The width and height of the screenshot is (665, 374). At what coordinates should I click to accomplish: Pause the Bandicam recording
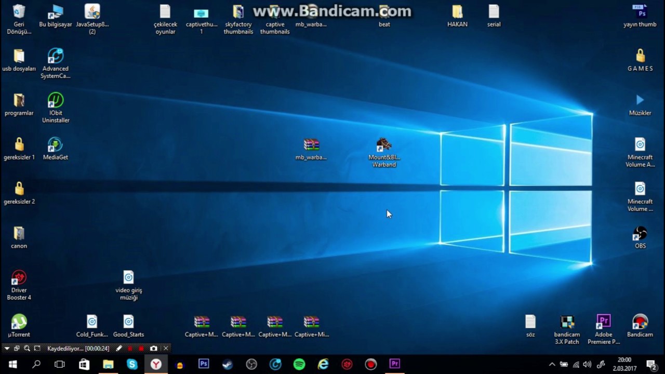pyautogui.click(x=130, y=349)
